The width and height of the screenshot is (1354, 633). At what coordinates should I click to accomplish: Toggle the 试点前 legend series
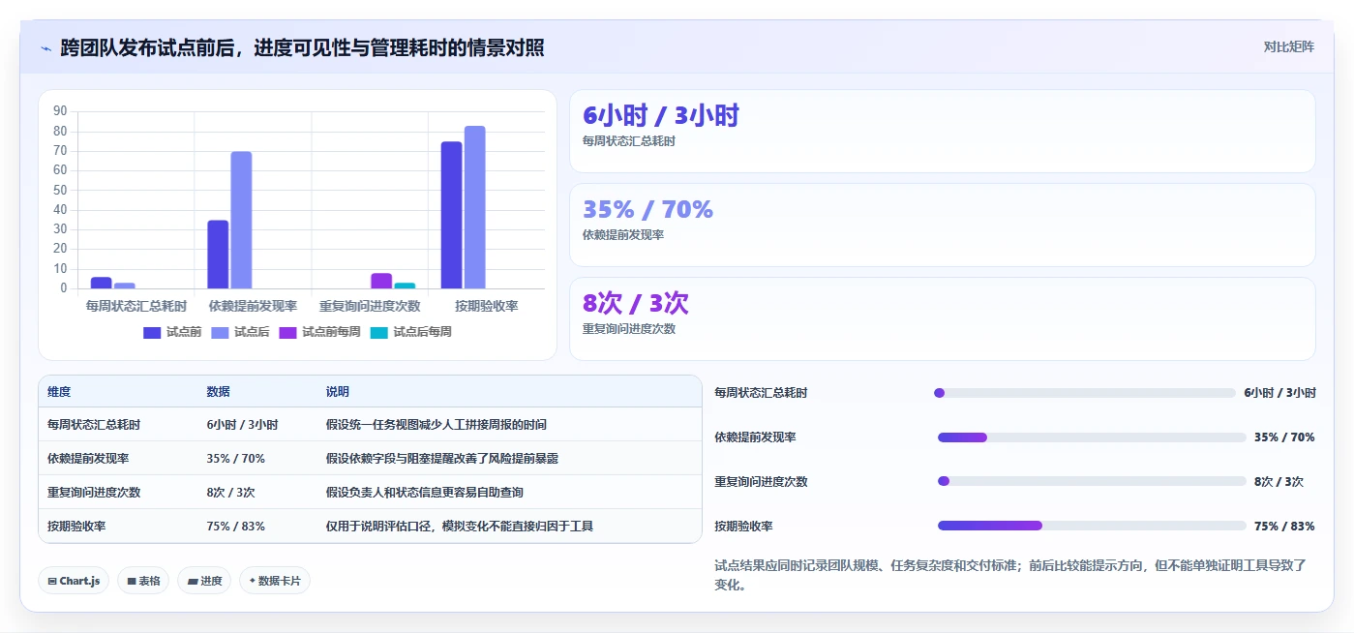(171, 332)
